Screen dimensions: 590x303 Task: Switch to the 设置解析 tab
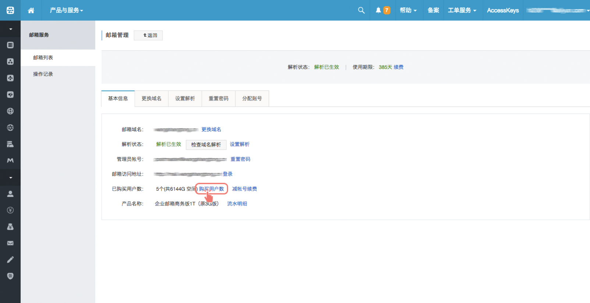point(185,99)
